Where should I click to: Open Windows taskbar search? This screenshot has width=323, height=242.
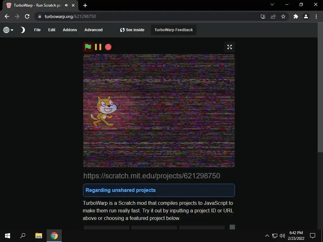pyautogui.click(x=23, y=236)
